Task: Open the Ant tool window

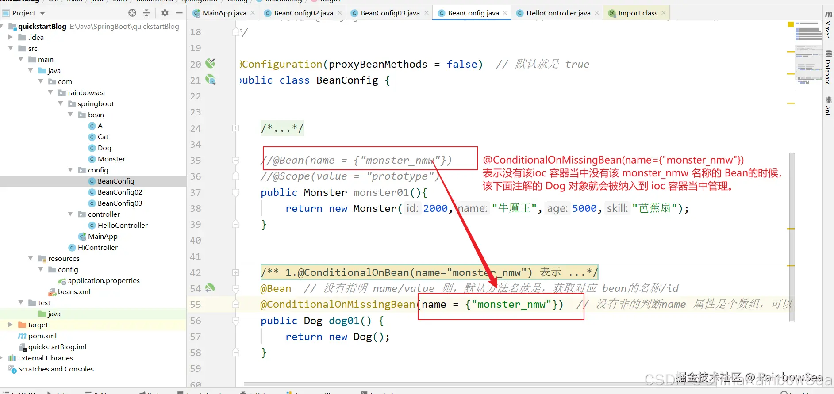Action: coord(828,105)
